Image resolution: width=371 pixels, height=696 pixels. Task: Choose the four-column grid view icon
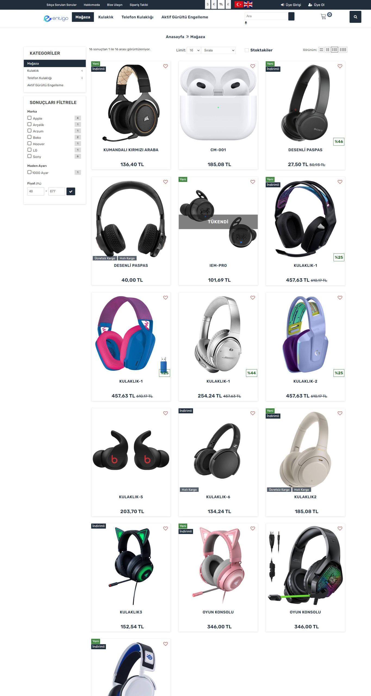point(343,50)
